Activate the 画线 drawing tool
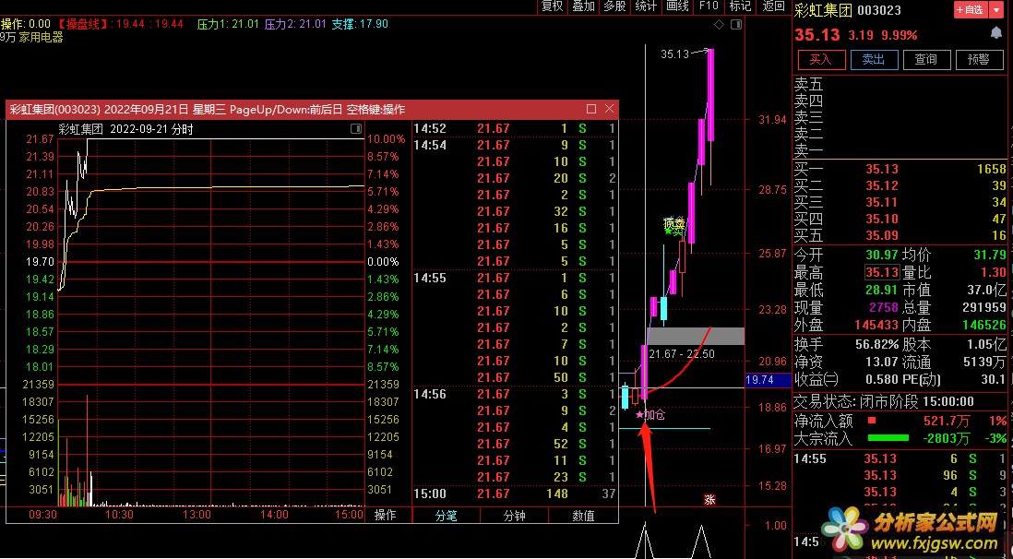Viewport: 1013px width, 559px height. click(677, 6)
